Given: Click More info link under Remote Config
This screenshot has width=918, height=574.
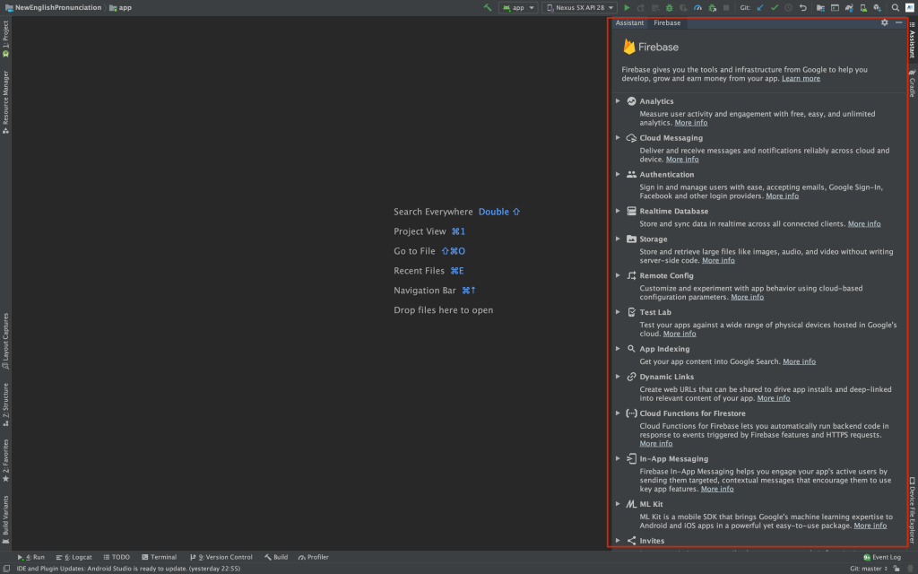Looking at the screenshot, I should (747, 297).
